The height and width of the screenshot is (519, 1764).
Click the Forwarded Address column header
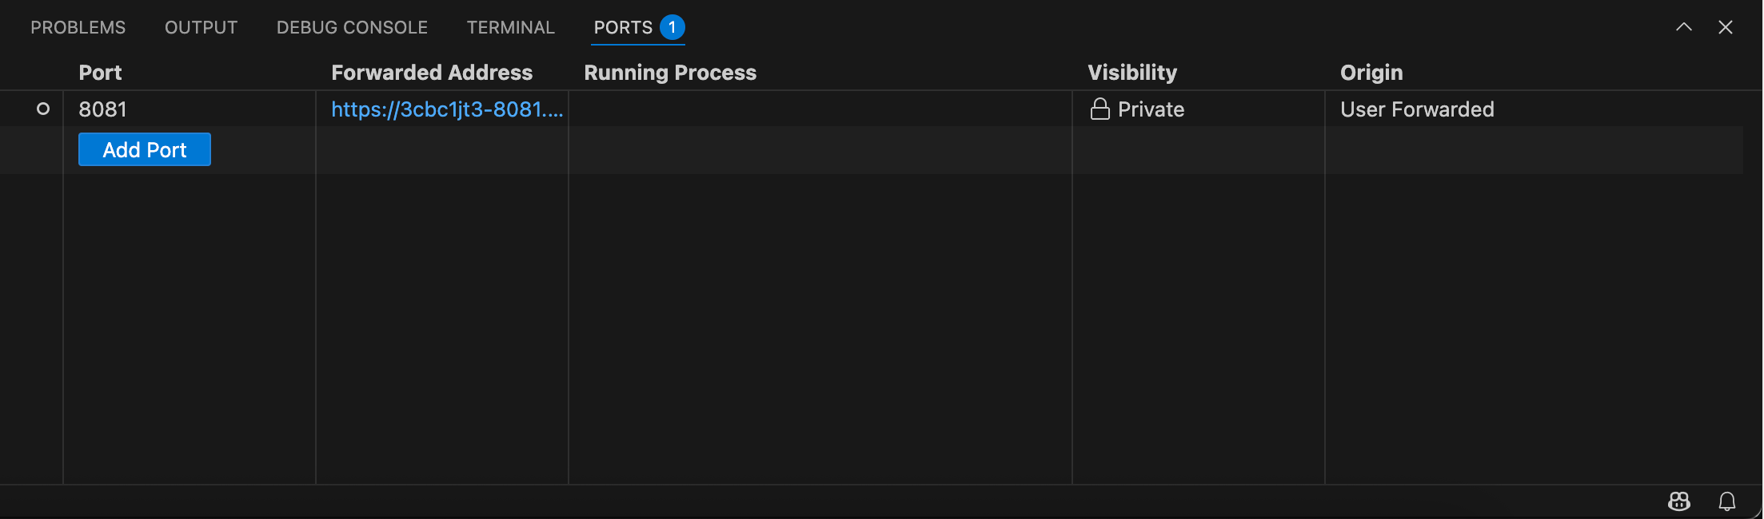pyautogui.click(x=432, y=73)
